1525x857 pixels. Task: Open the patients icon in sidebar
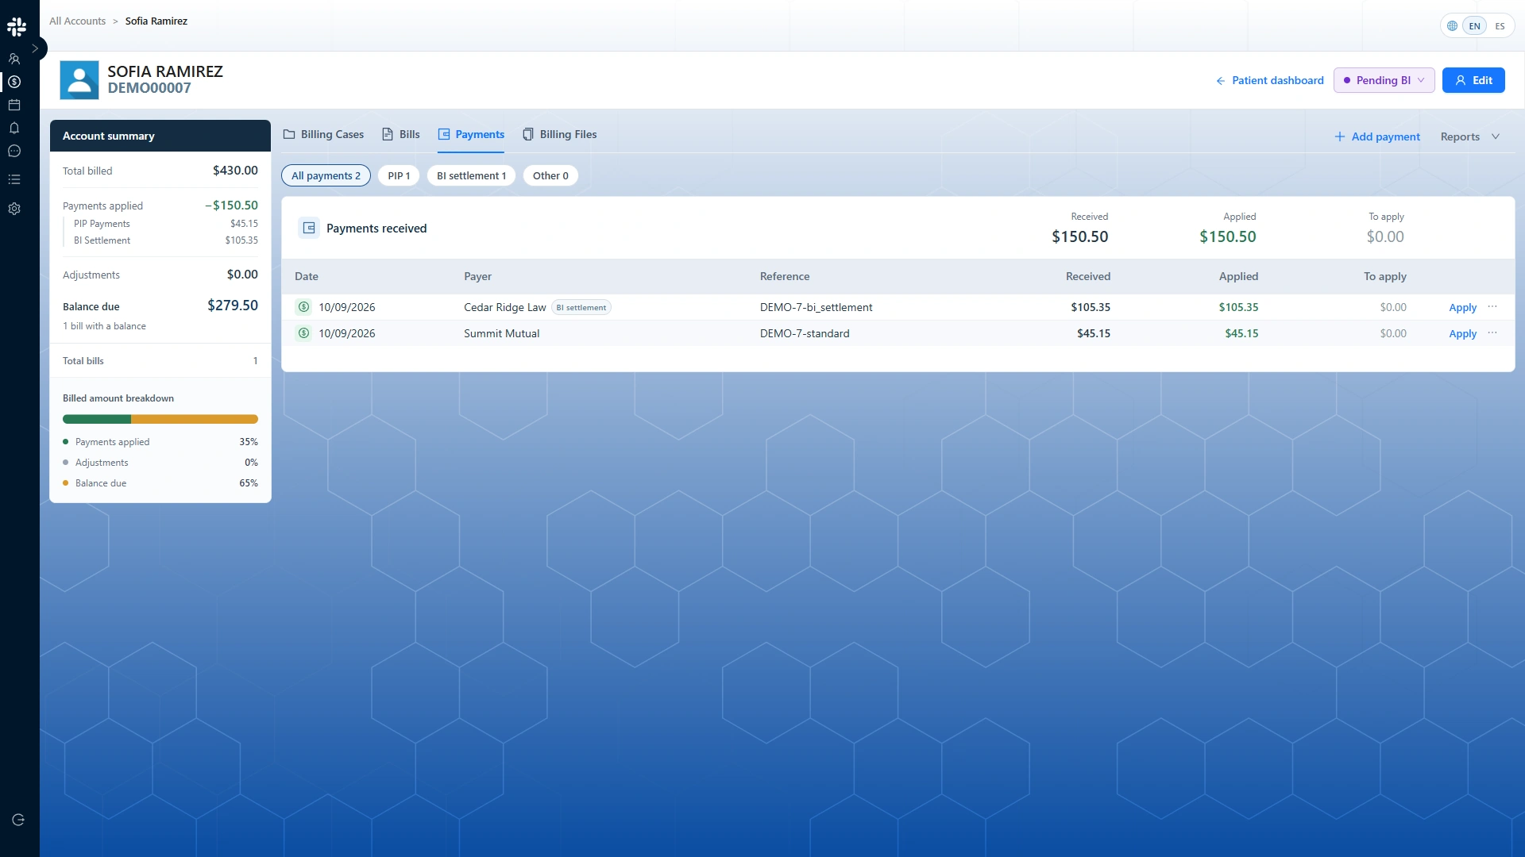tap(14, 59)
